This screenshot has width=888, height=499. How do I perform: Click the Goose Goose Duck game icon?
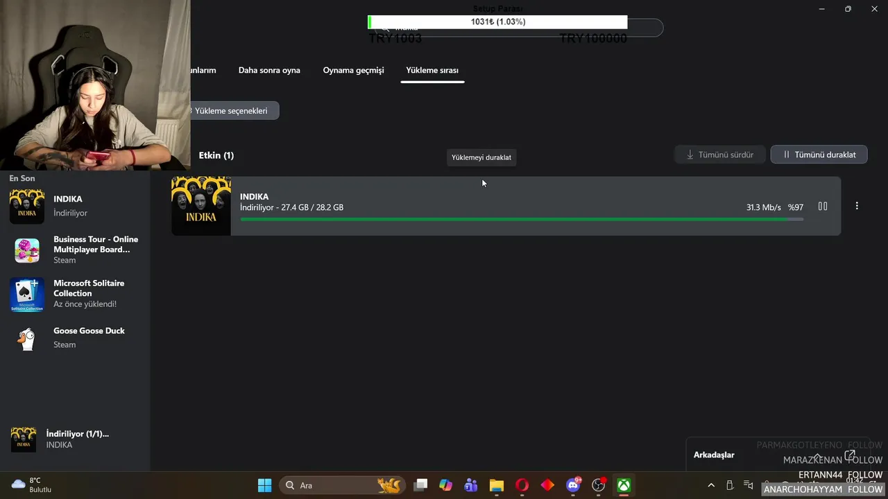tap(27, 338)
